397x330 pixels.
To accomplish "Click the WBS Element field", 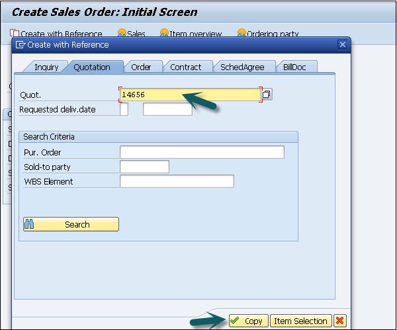I will click(177, 181).
